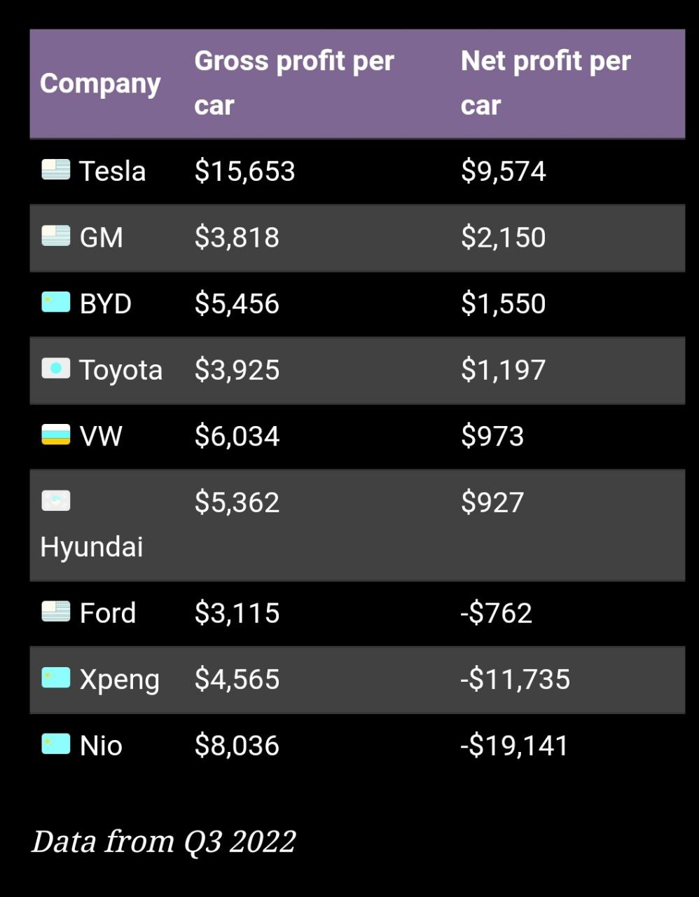Select Tesla's $15,653 gross profit cell
The width and height of the screenshot is (699, 897).
pyautogui.click(x=245, y=171)
